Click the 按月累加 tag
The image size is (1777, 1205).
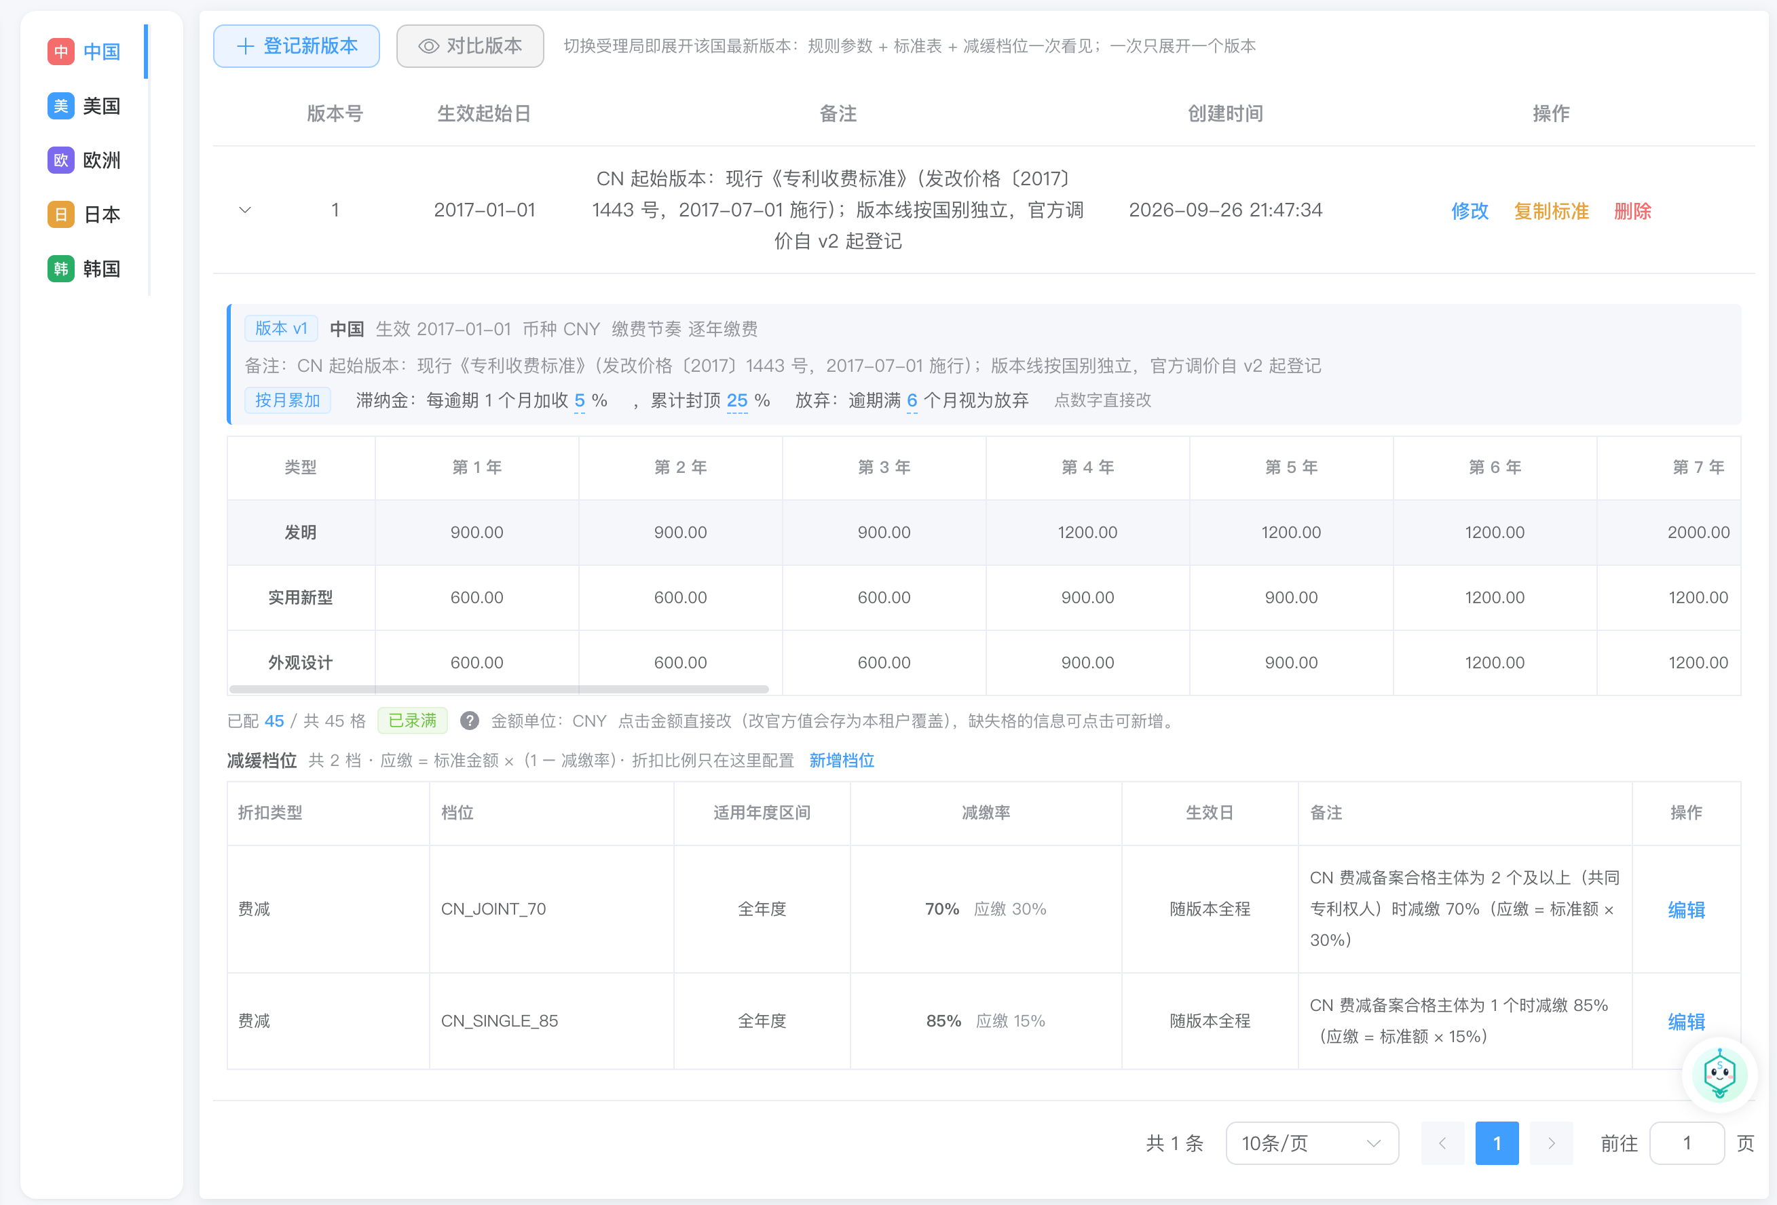coord(288,400)
